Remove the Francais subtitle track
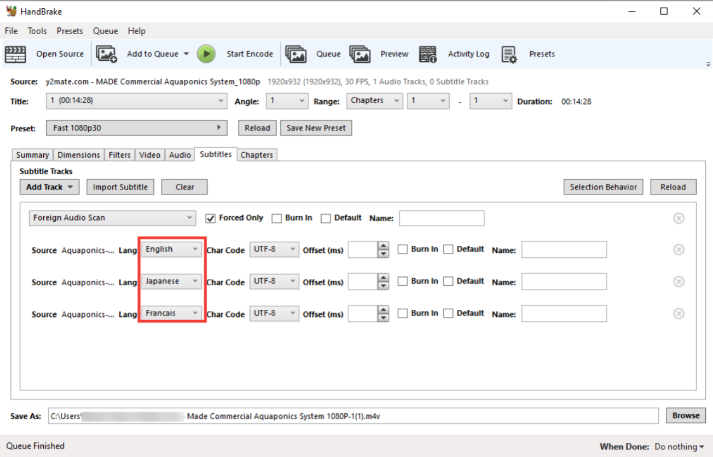 point(679,314)
